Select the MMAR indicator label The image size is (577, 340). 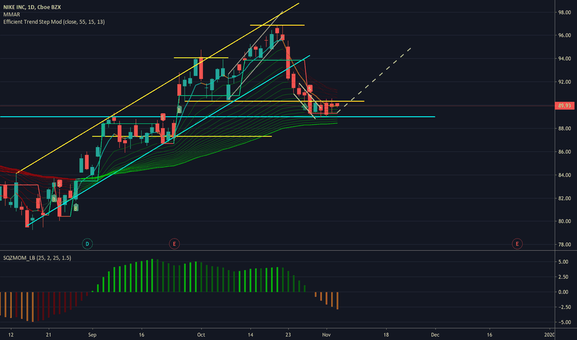pyautogui.click(x=11, y=14)
